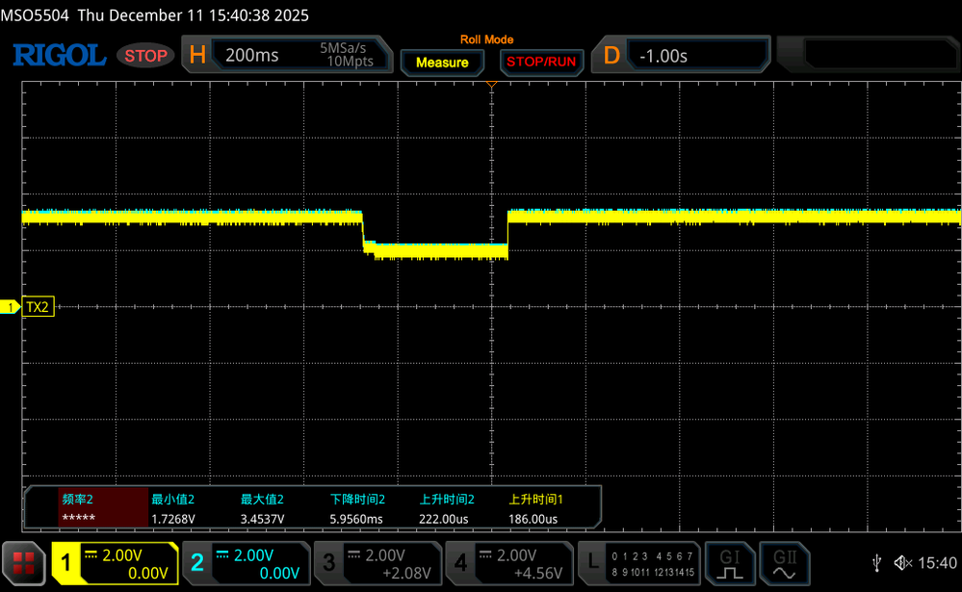
Task: Toggle channel 3 tab with +2.08V offset
Action: pos(377,563)
